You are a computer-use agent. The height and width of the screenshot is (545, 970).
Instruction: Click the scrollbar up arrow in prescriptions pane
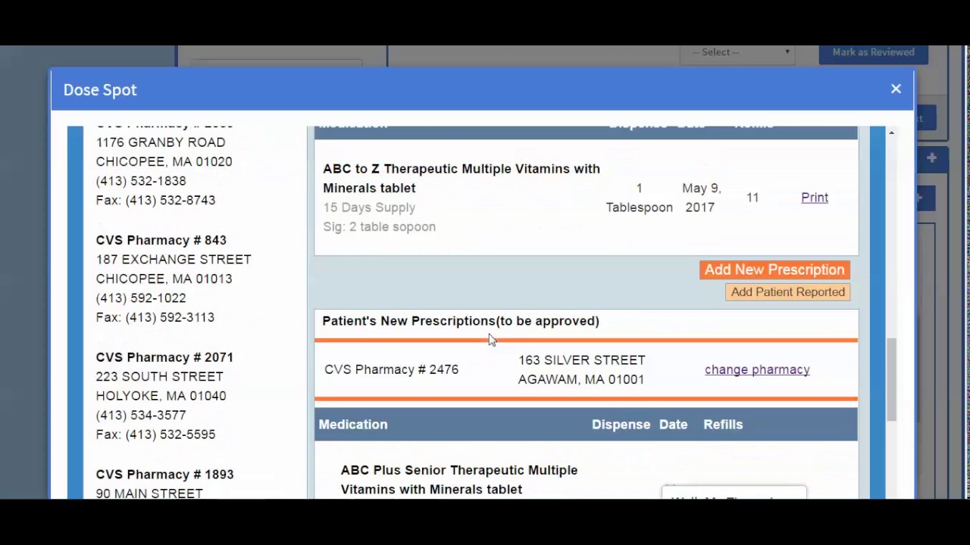891,132
